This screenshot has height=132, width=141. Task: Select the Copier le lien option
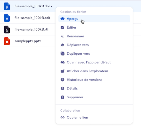click(94, 117)
